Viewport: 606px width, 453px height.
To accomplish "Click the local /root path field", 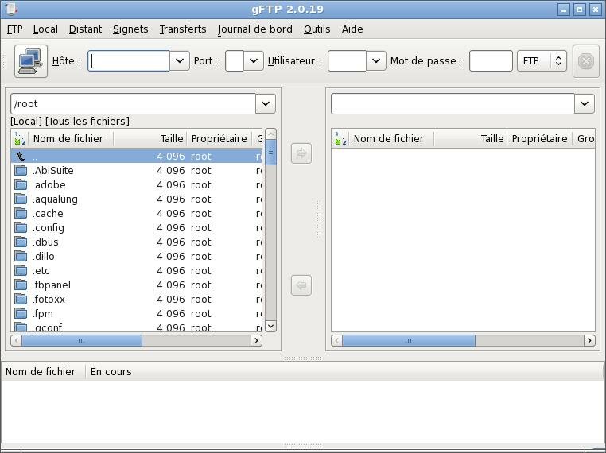I will pyautogui.click(x=133, y=103).
